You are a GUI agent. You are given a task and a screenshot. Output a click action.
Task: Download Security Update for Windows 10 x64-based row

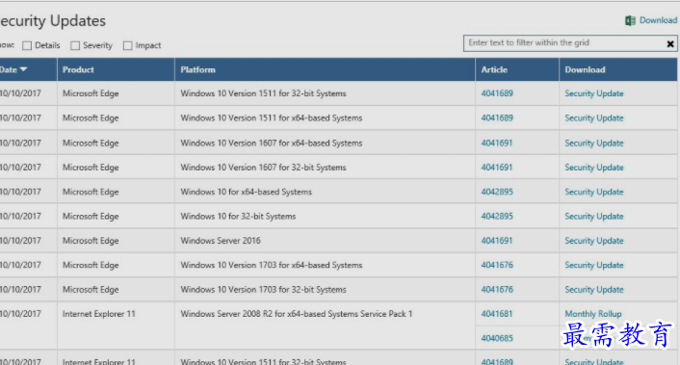coord(594,192)
